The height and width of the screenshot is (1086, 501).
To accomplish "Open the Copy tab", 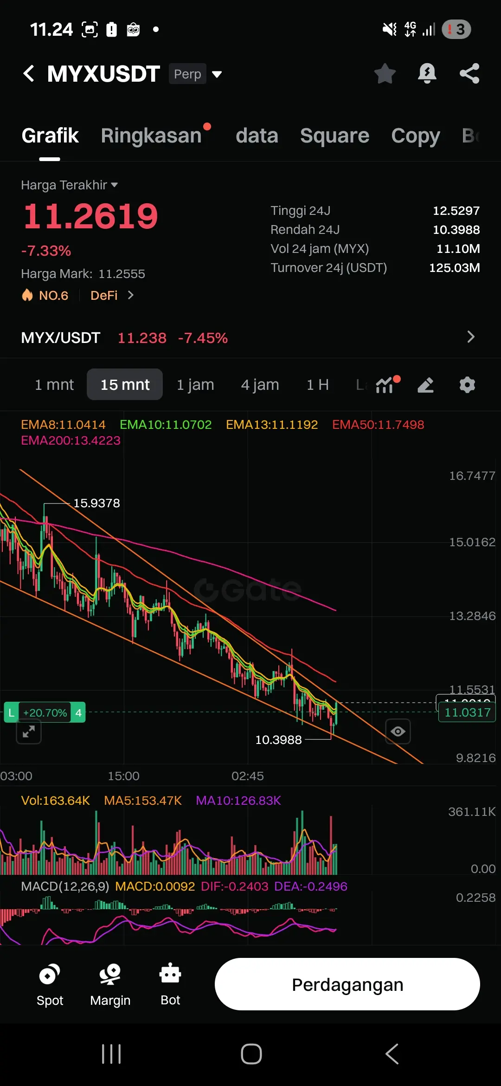I will point(415,136).
